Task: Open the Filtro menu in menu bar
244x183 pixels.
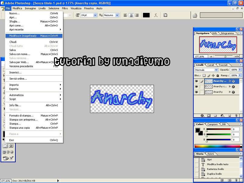Action: coord(65,9)
